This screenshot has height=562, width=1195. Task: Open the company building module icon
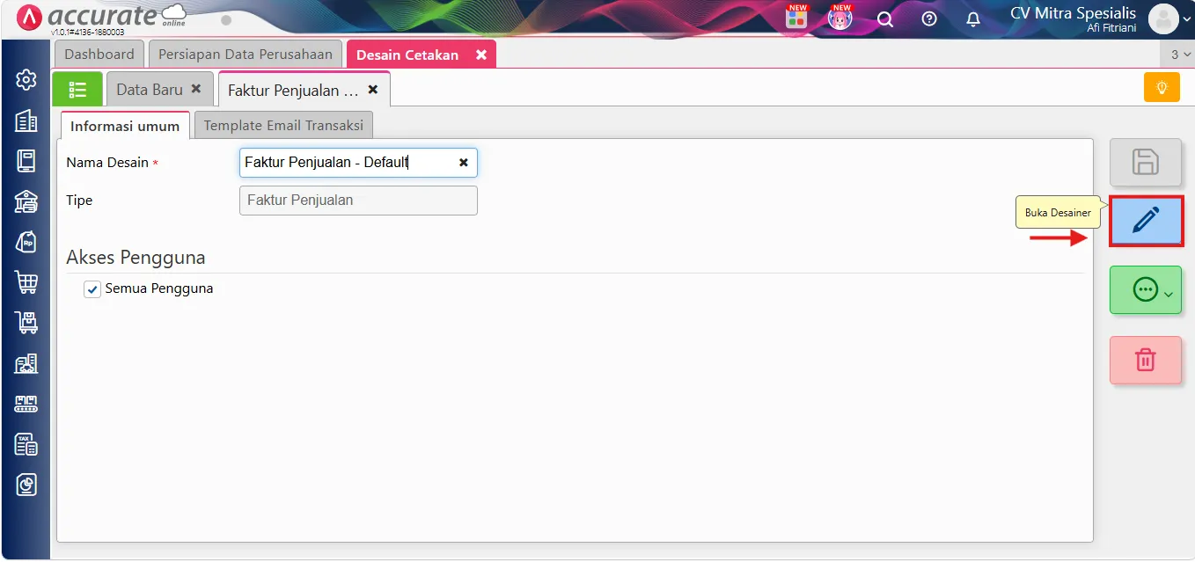26,120
